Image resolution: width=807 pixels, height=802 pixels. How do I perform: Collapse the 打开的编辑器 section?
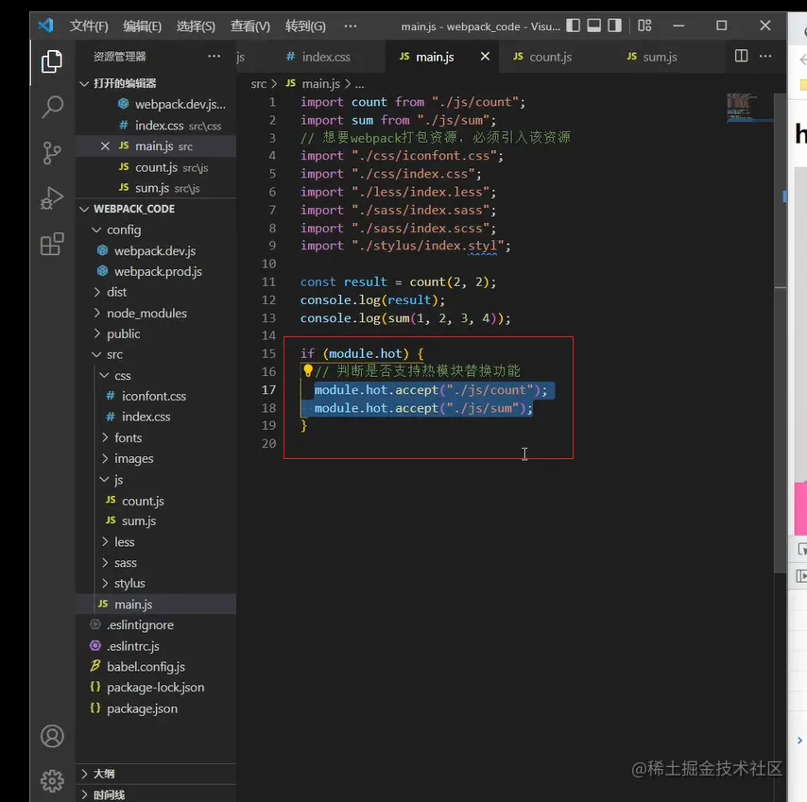155,83
